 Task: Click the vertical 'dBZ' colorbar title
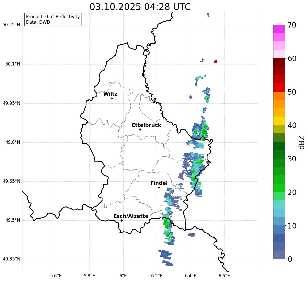point(302,142)
